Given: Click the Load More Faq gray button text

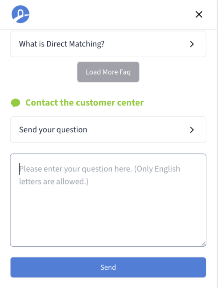Looking at the screenshot, I should 108,72.
